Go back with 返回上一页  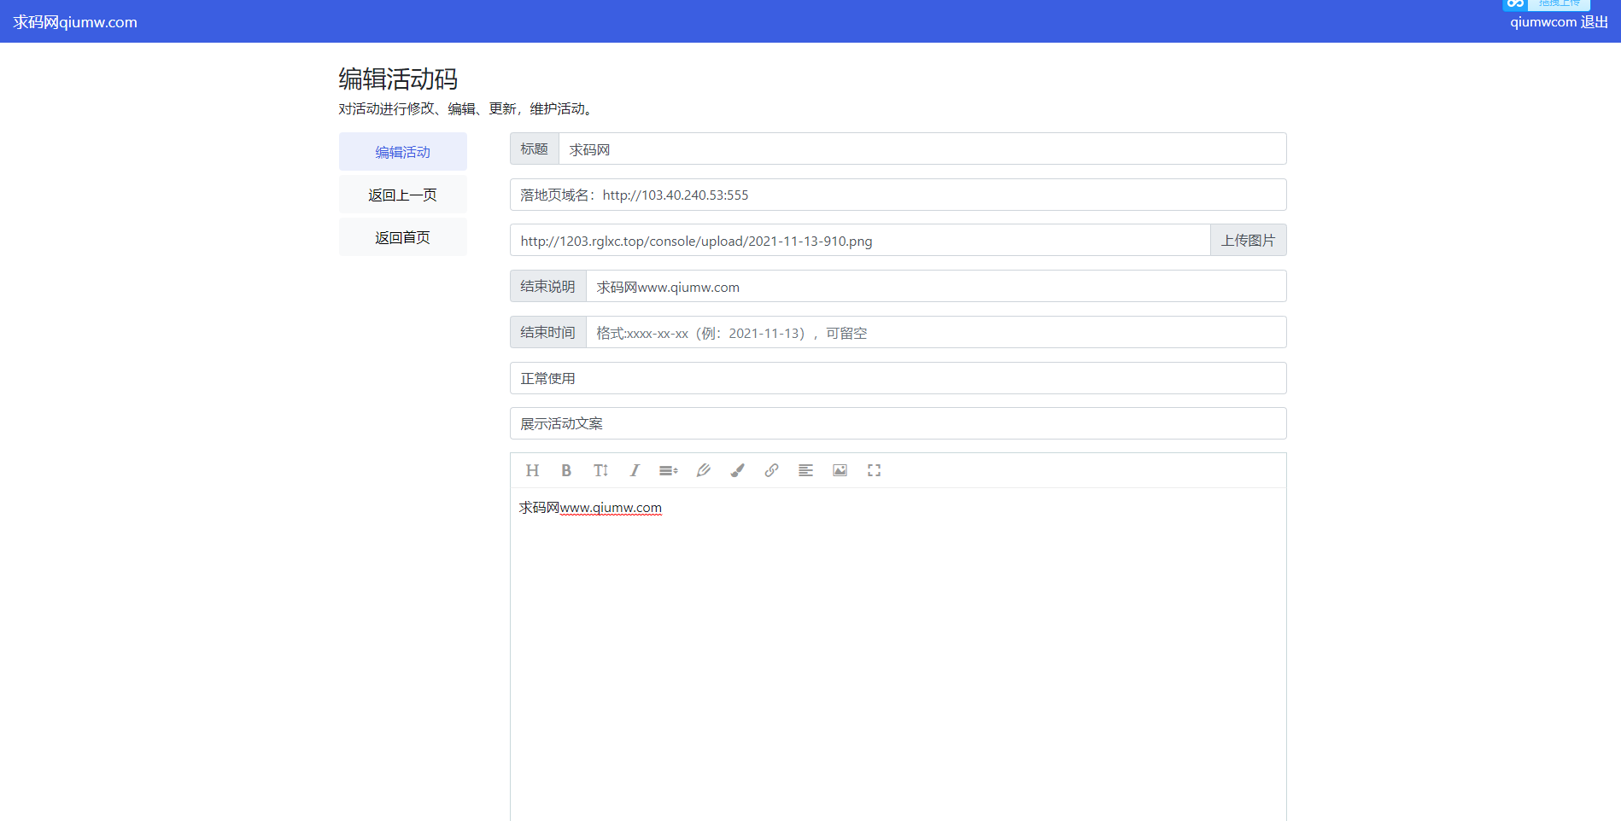pyautogui.click(x=403, y=195)
